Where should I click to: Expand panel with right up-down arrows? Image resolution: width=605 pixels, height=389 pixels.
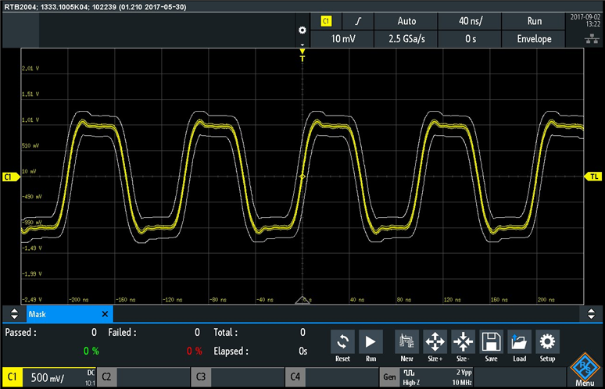(x=592, y=313)
